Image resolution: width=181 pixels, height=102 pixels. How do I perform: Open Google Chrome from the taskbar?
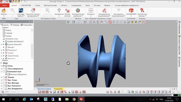point(74,99)
